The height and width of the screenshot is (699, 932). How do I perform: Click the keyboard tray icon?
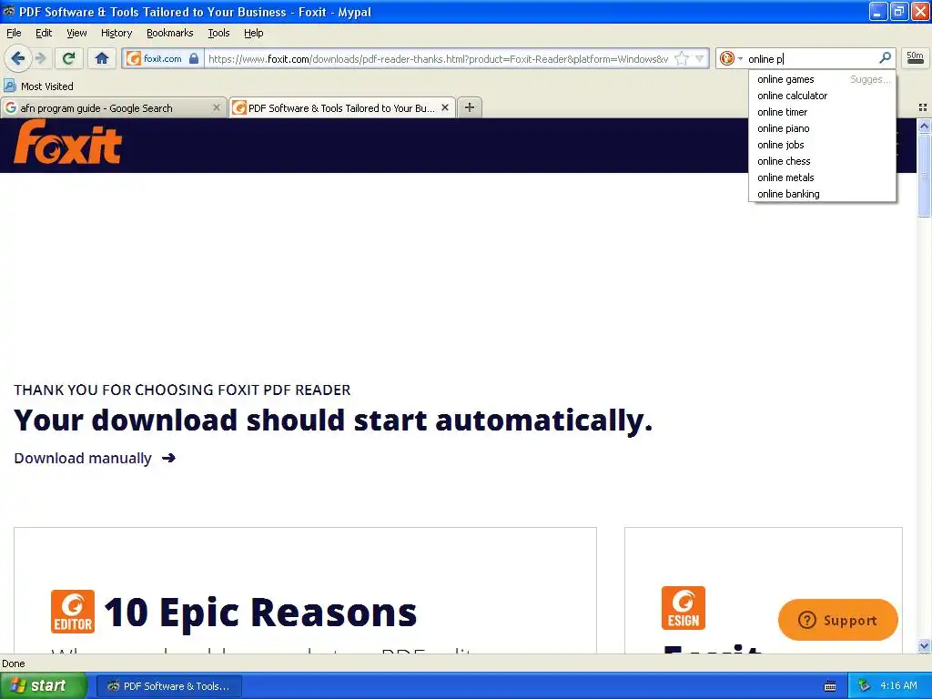point(830,686)
